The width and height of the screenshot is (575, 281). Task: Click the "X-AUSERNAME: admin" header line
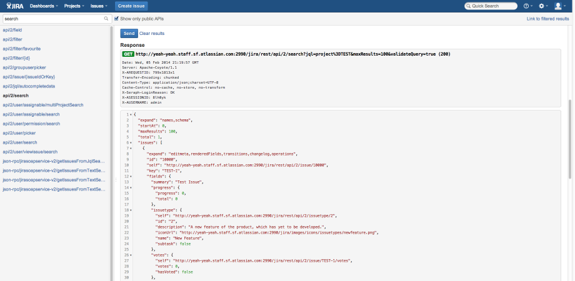click(142, 102)
